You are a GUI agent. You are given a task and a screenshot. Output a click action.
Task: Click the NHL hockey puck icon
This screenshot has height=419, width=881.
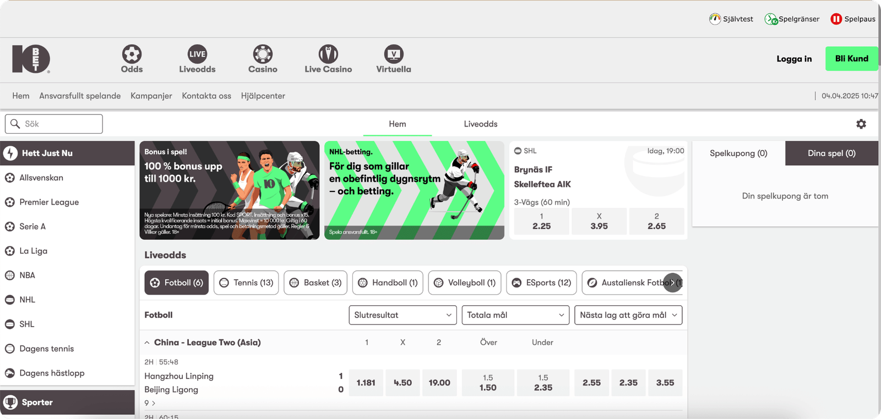10,300
